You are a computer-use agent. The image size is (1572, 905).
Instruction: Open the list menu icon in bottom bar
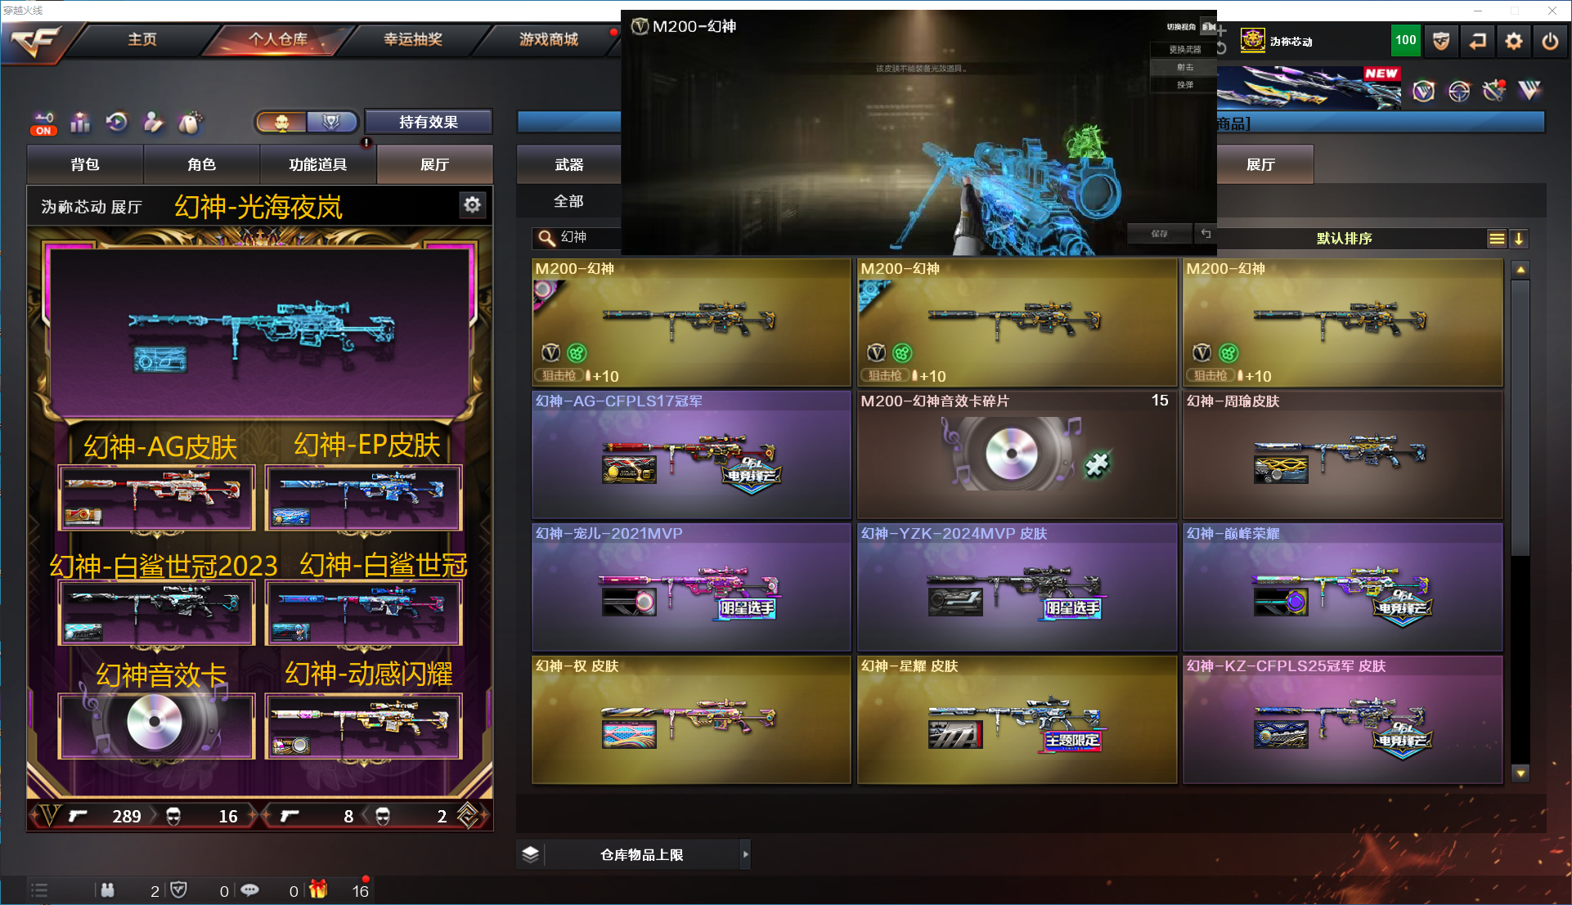(39, 889)
